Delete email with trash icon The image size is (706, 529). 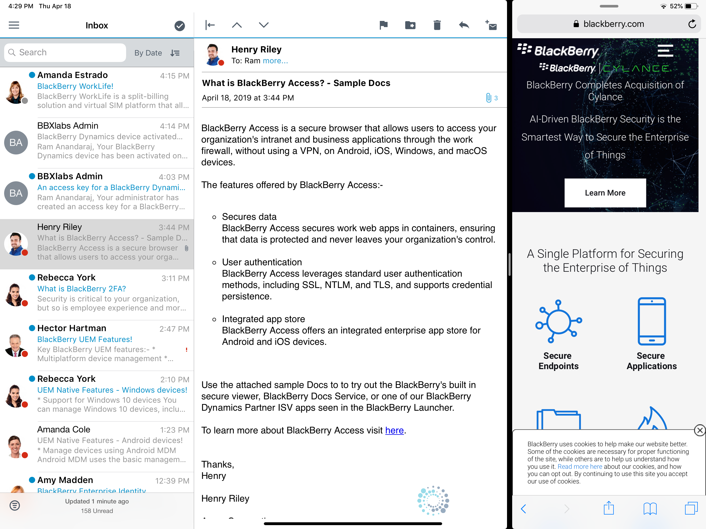(437, 25)
